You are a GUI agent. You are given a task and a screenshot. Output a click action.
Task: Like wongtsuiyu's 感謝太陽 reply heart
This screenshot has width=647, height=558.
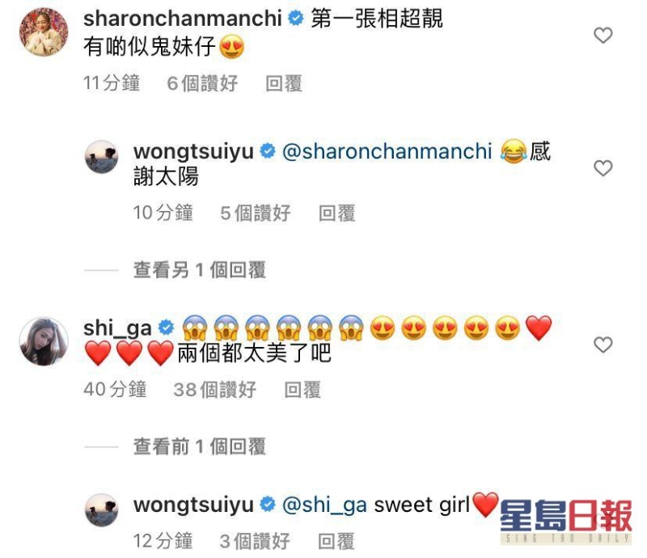point(603,168)
